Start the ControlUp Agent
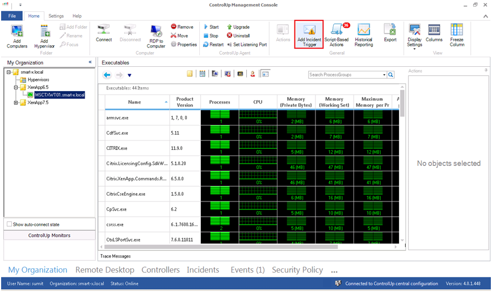The image size is (492, 292). (x=211, y=27)
